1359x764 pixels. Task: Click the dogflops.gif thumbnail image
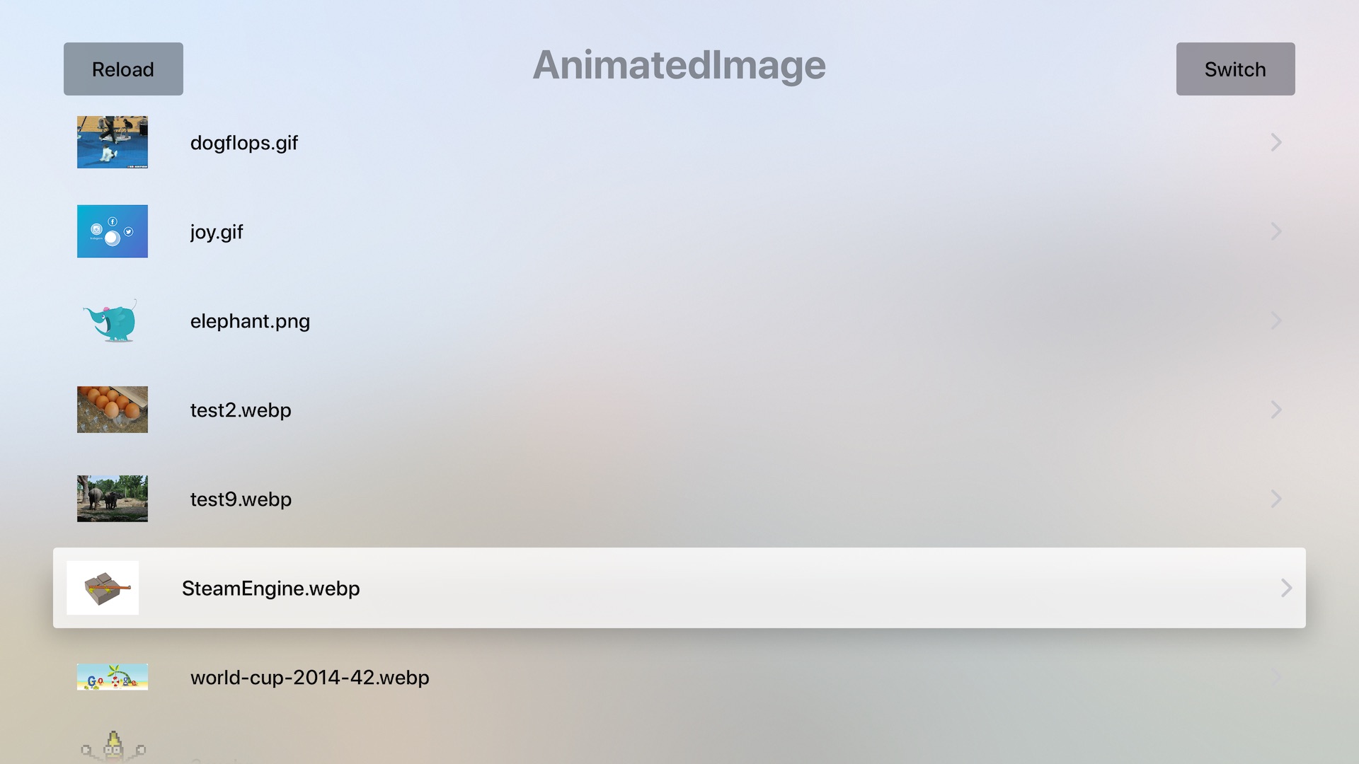coord(112,141)
